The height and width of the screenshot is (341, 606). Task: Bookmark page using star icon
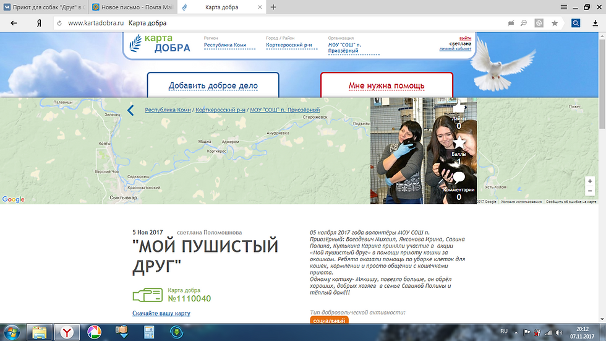point(555,23)
